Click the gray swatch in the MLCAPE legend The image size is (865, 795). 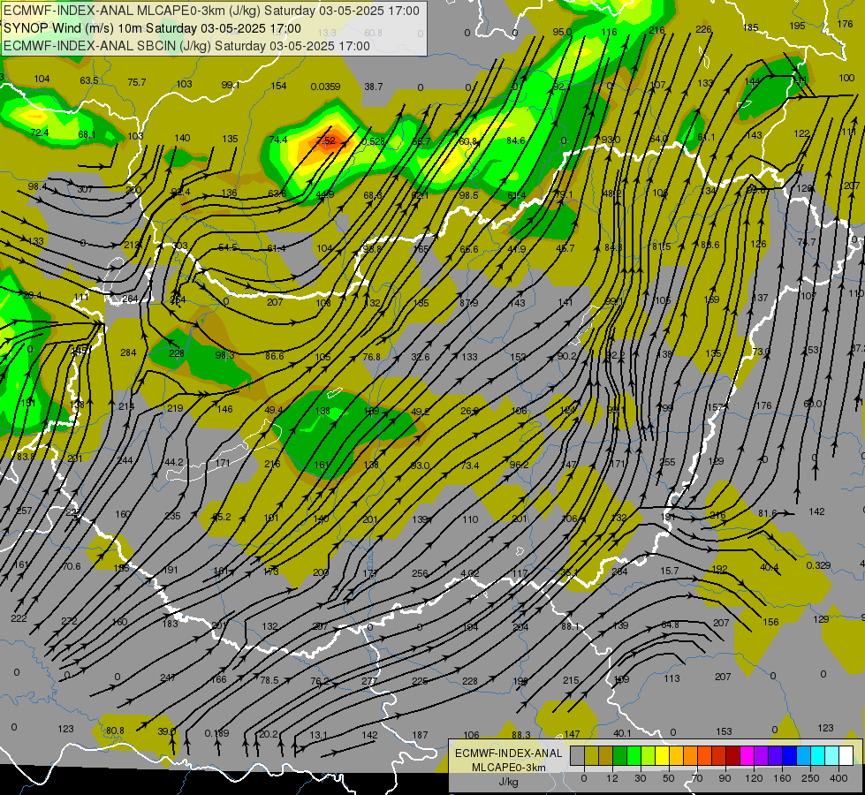point(577,756)
